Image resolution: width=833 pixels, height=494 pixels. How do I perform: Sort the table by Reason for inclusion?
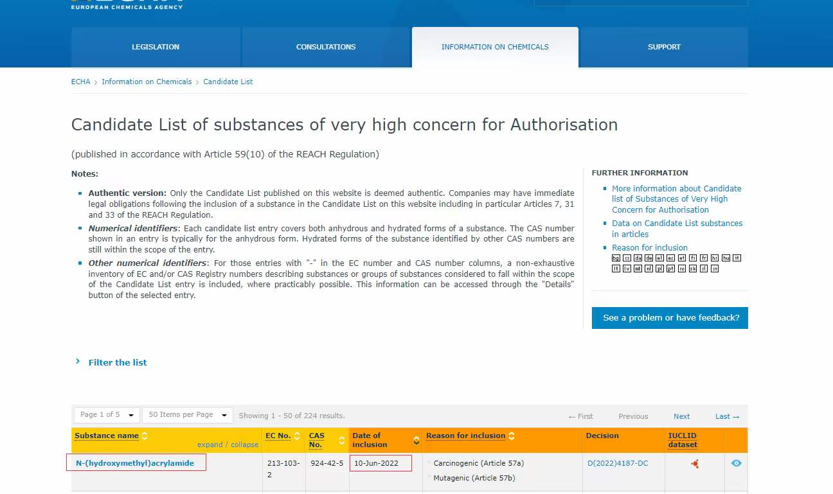(465, 436)
